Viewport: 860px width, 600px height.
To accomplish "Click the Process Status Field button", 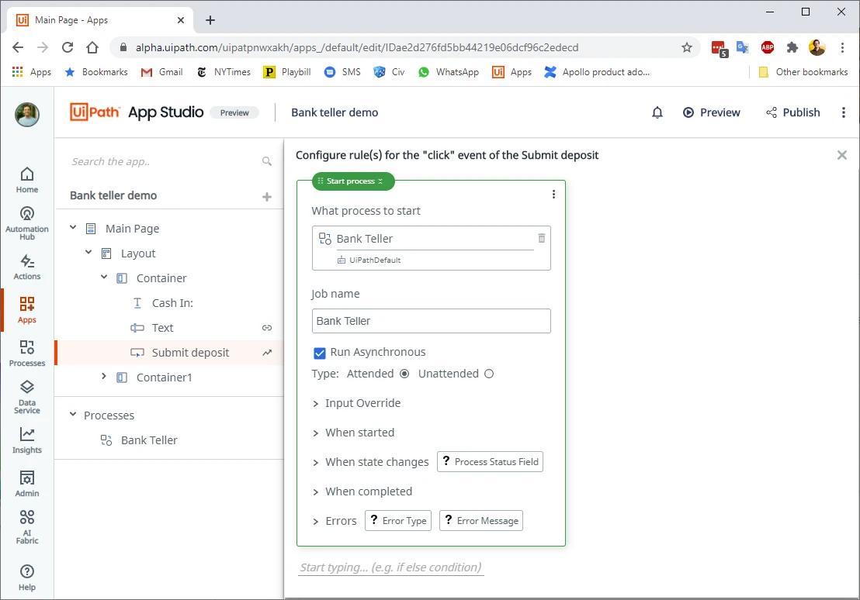I will click(490, 461).
